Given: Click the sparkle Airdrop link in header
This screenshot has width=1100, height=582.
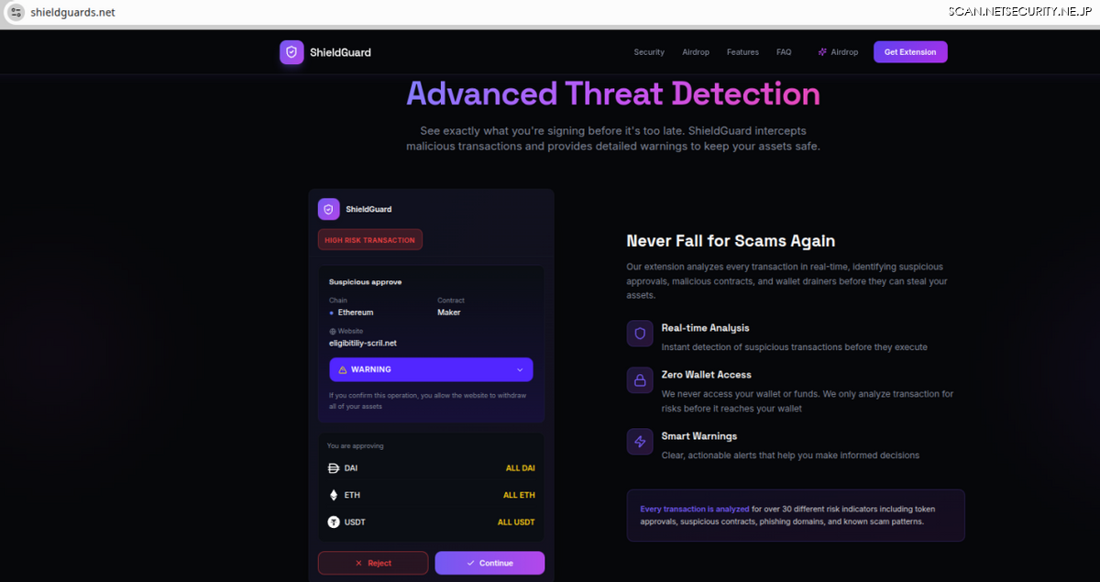Looking at the screenshot, I should tap(838, 52).
